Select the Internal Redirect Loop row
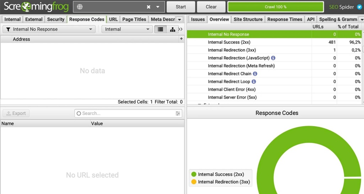Viewport: 364px width, 194px height. tap(274, 82)
